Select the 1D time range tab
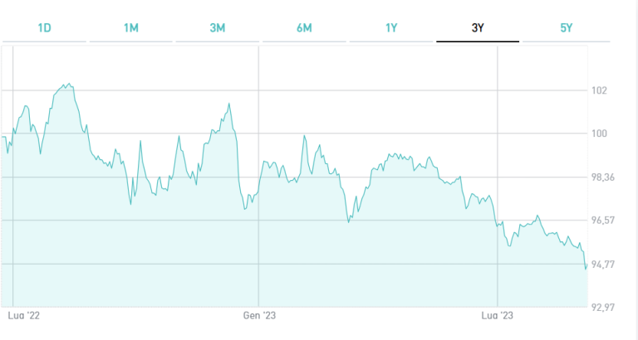The width and height of the screenshot is (638, 340). click(45, 27)
